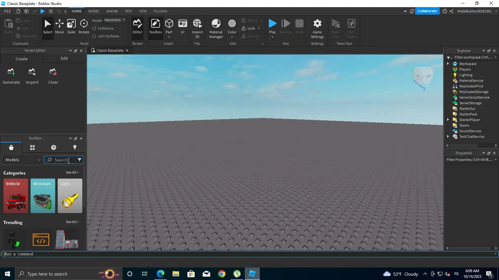Image resolution: width=499 pixels, height=280 pixels.
Task: Click Import in Terrain Editor
Action: [x=32, y=76]
